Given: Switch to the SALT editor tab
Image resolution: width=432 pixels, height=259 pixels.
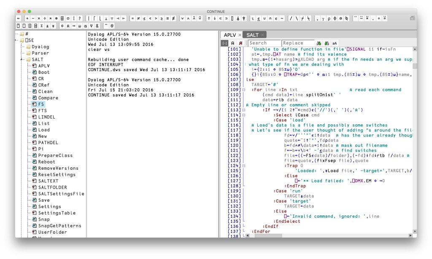Looking at the screenshot, I should pyautogui.click(x=252, y=35).
